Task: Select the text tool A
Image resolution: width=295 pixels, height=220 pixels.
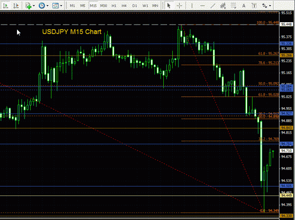Action: tap(244, 6)
